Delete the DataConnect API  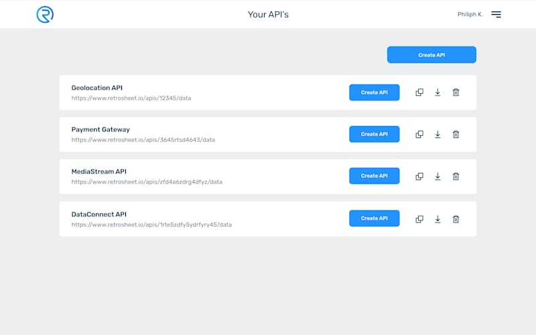[456, 219]
